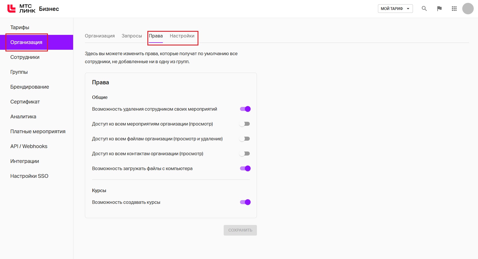Click the MTS Link logo icon
478x259 pixels.
click(11, 9)
